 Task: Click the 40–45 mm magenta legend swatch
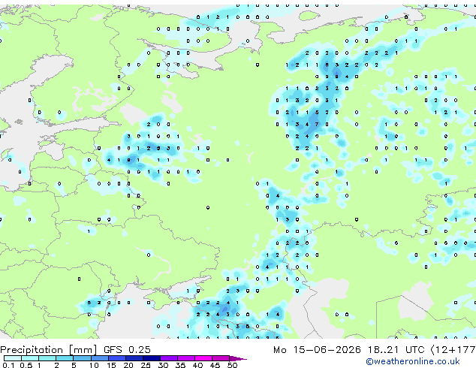tap(203, 358)
